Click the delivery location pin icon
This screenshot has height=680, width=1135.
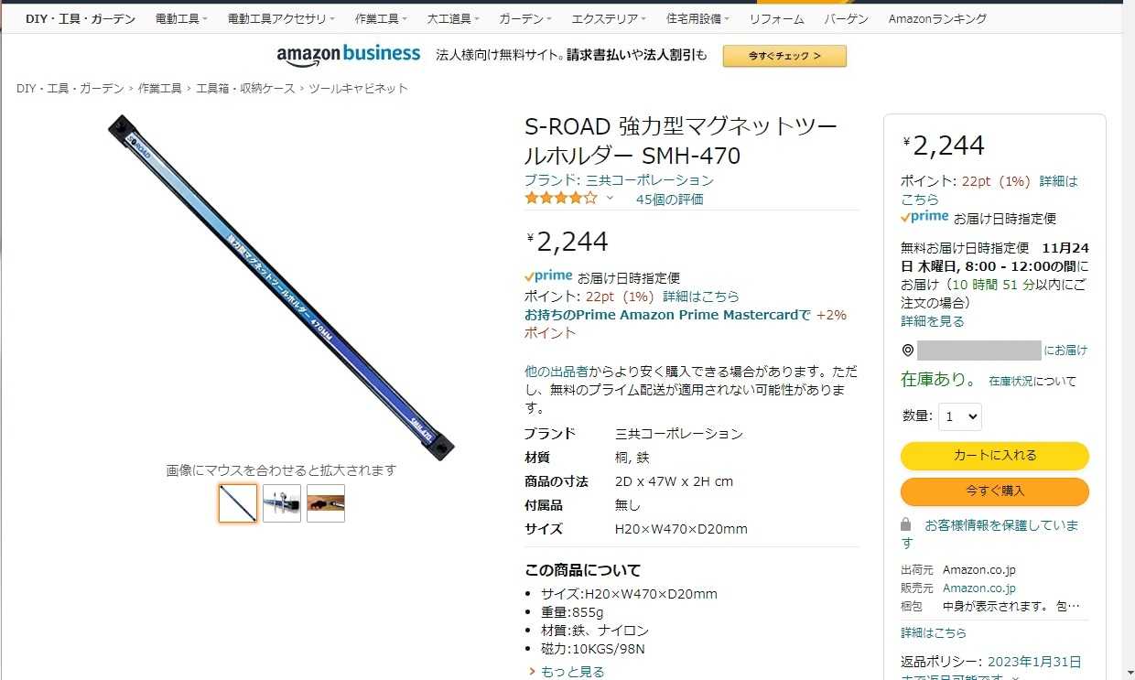[x=907, y=351]
